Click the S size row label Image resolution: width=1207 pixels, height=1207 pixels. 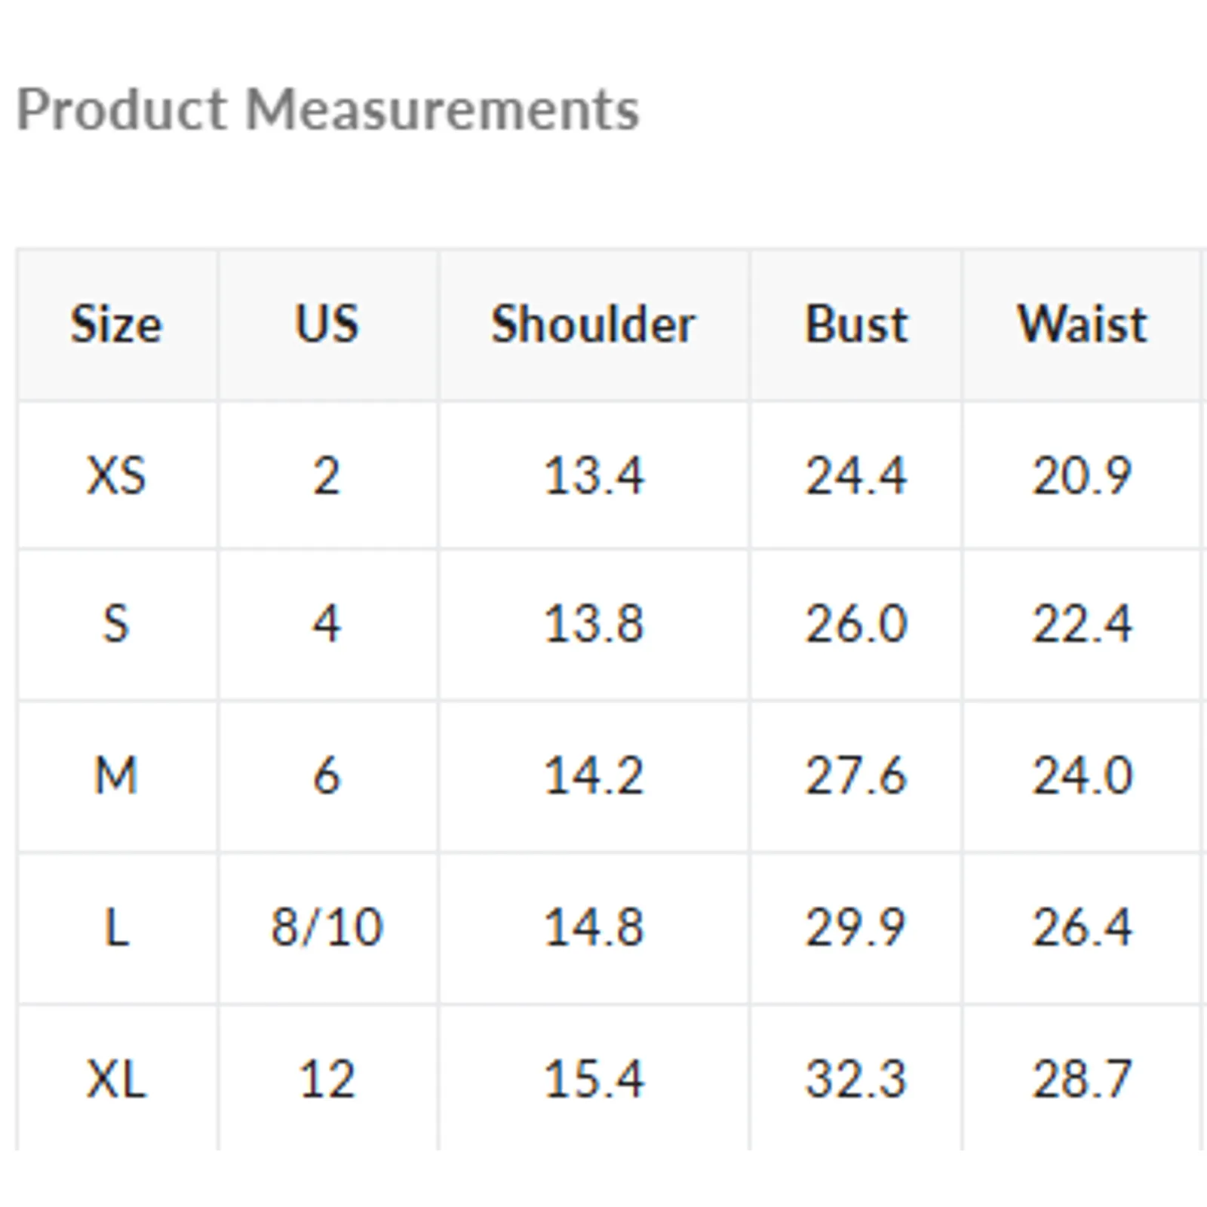pyautogui.click(x=116, y=625)
